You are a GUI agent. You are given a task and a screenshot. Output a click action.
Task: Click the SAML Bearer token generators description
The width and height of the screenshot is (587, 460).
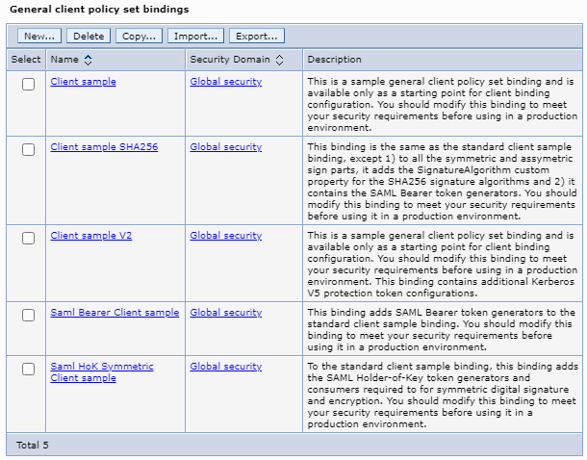click(x=441, y=330)
